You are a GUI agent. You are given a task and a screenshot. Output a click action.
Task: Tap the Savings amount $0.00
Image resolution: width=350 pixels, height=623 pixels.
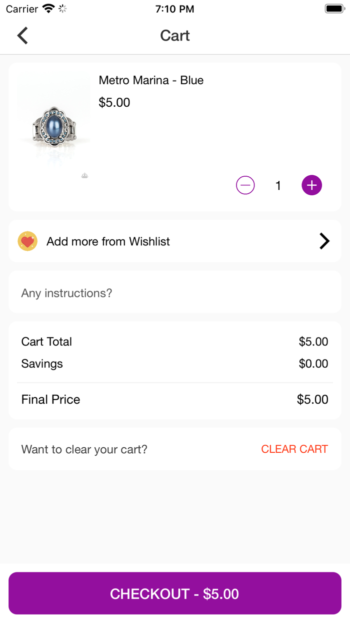pyautogui.click(x=313, y=364)
